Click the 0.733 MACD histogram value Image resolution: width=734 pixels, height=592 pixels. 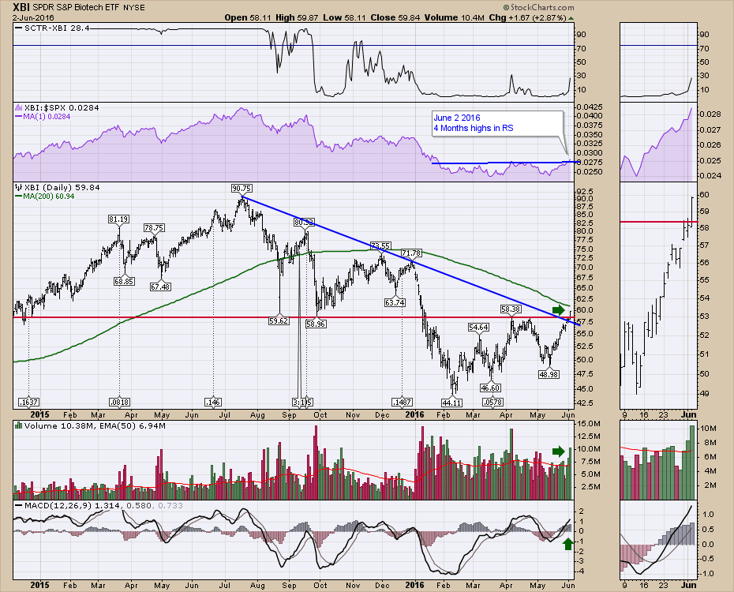(170, 505)
